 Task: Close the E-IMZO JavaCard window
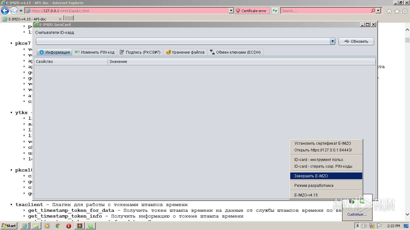coord(373,24)
